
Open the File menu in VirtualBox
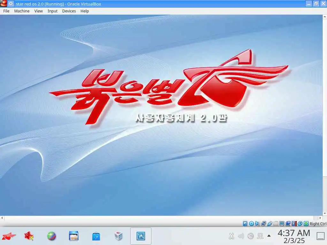coord(6,11)
